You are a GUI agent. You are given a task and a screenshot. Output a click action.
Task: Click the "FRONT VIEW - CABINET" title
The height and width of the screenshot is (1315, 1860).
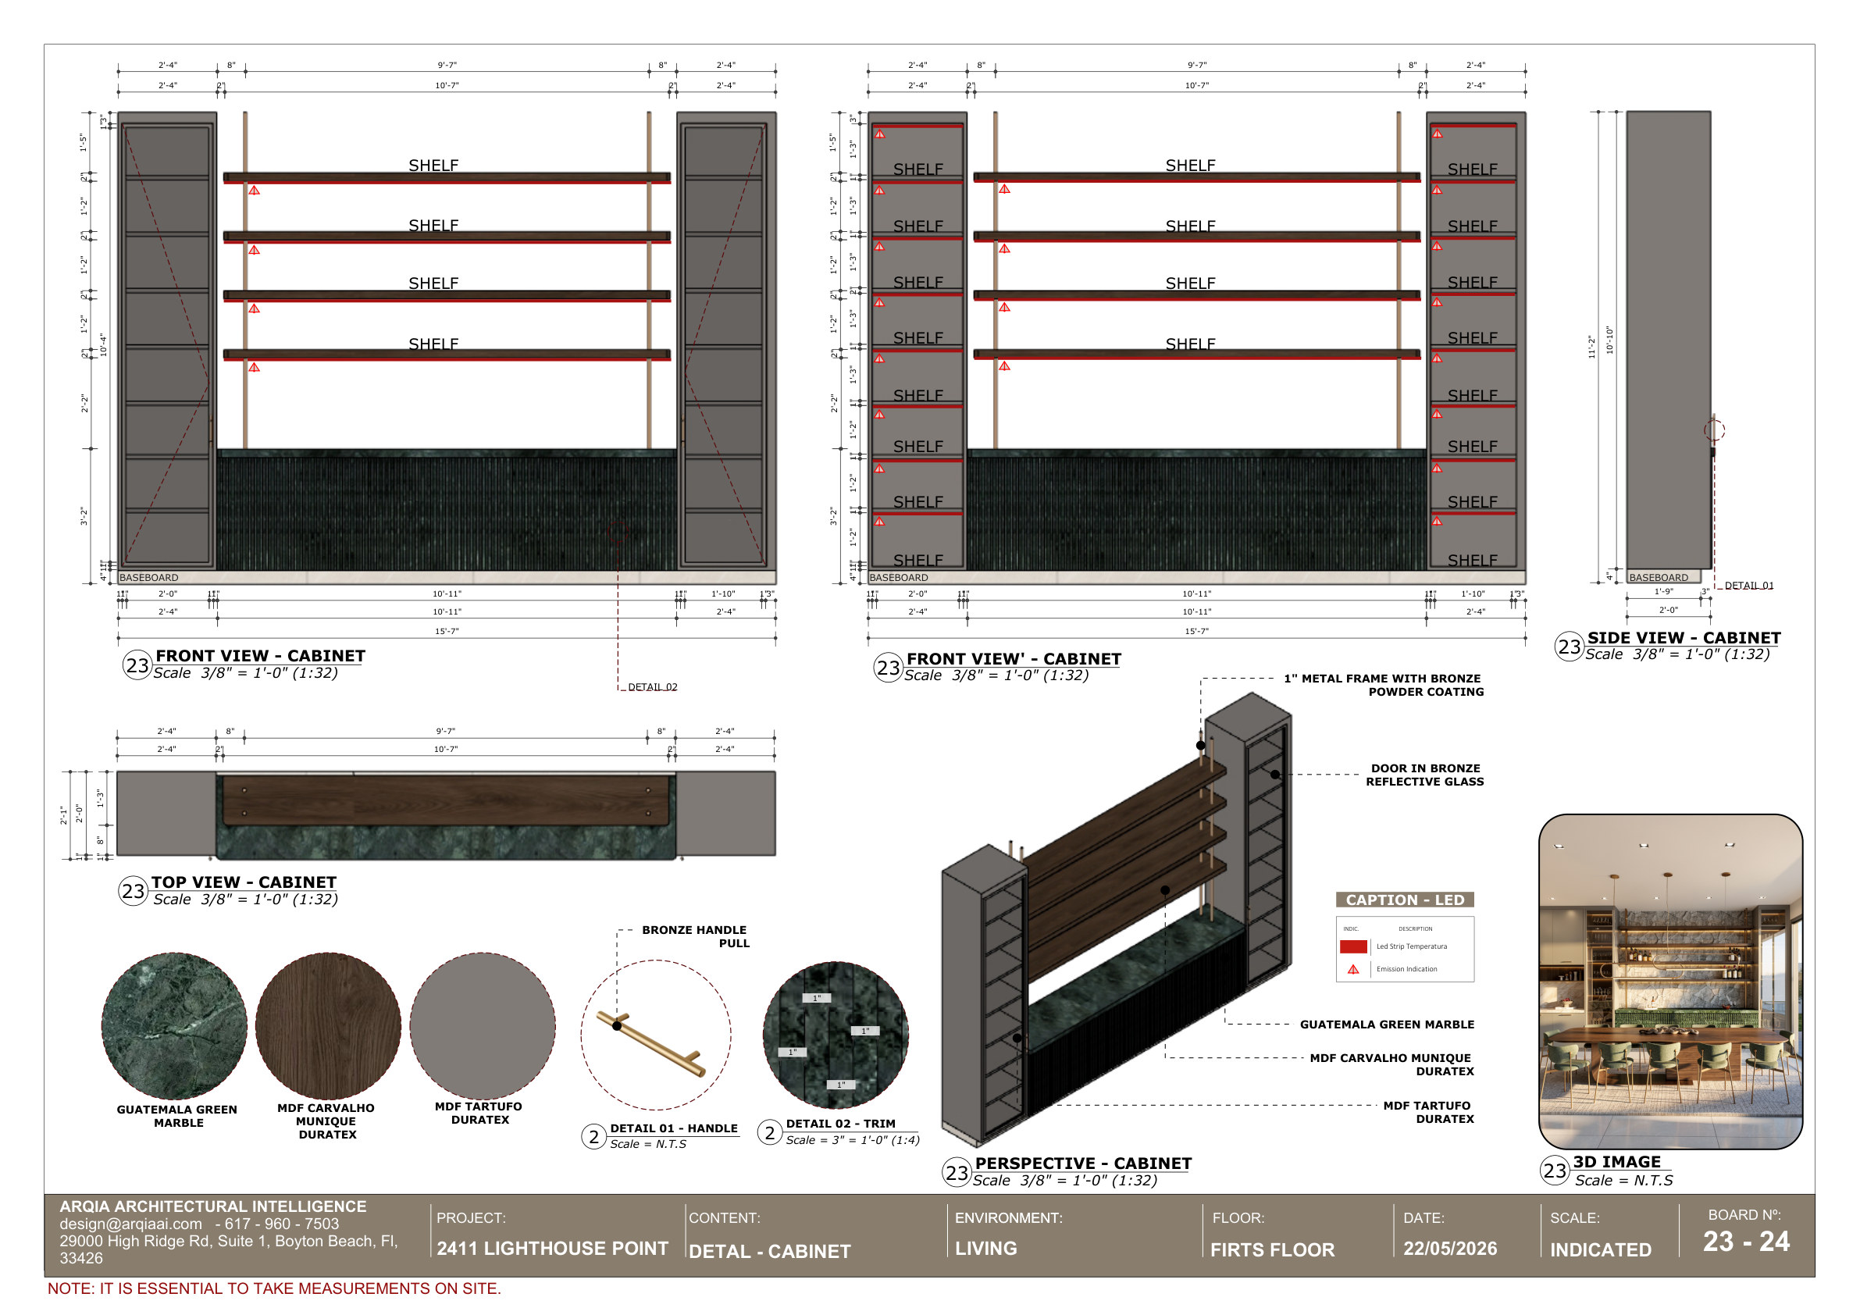coord(260,655)
